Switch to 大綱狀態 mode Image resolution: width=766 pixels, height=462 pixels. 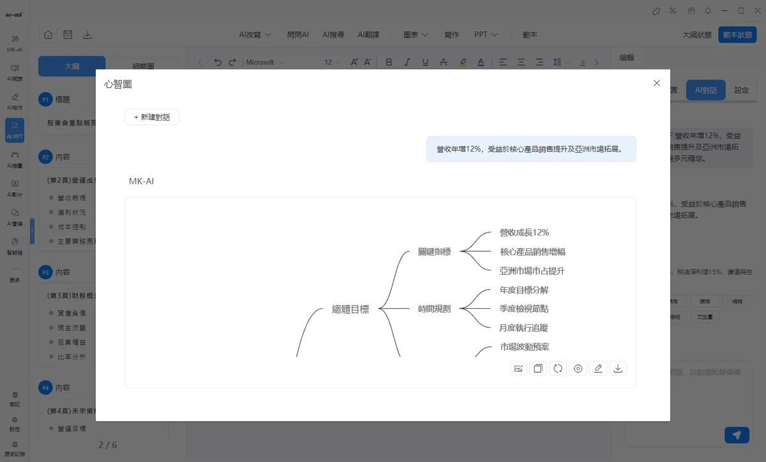click(697, 35)
